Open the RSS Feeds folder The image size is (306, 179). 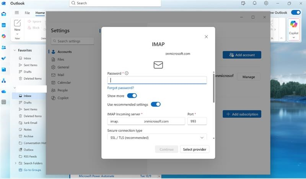29,156
